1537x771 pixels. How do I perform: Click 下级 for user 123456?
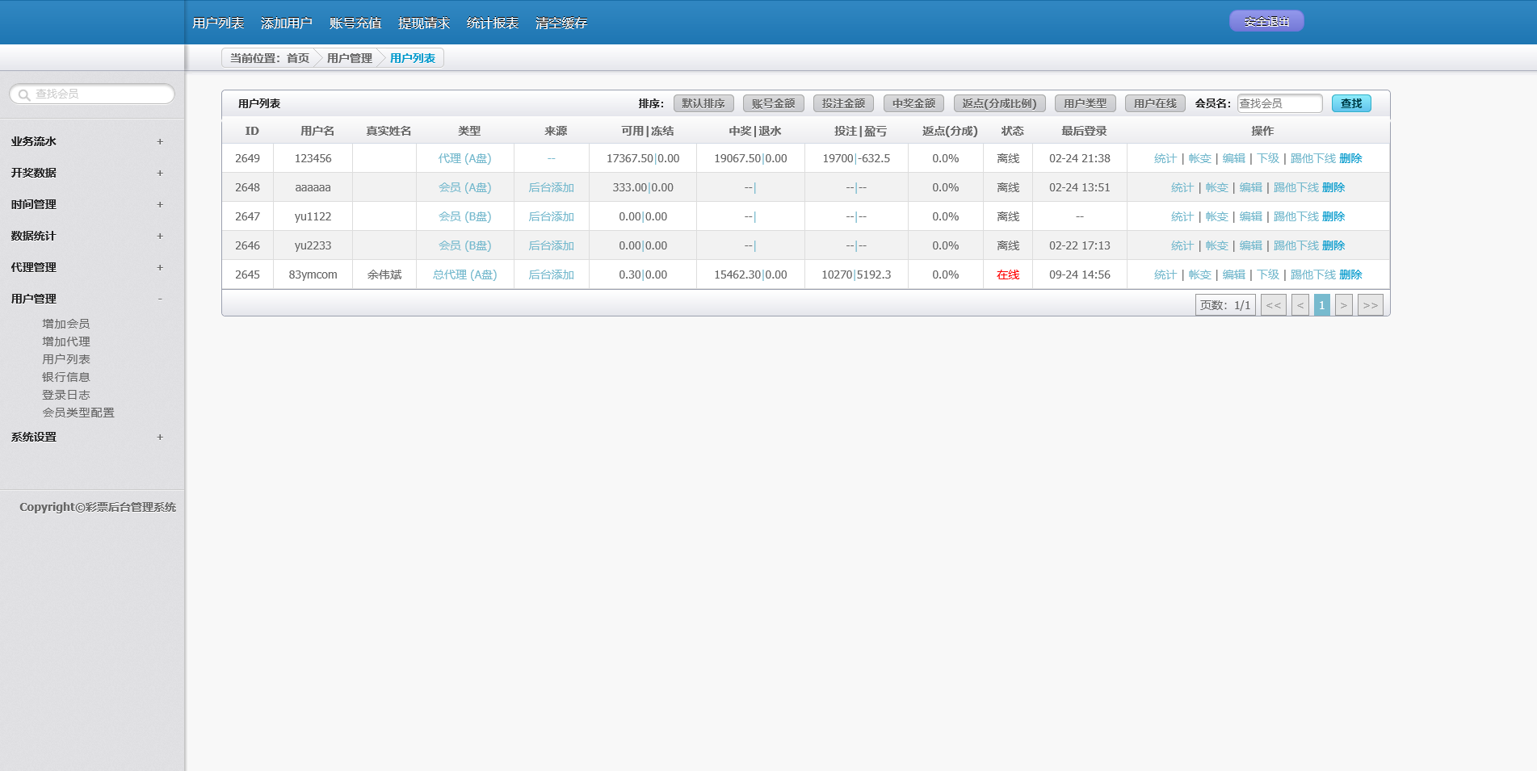pos(1268,158)
